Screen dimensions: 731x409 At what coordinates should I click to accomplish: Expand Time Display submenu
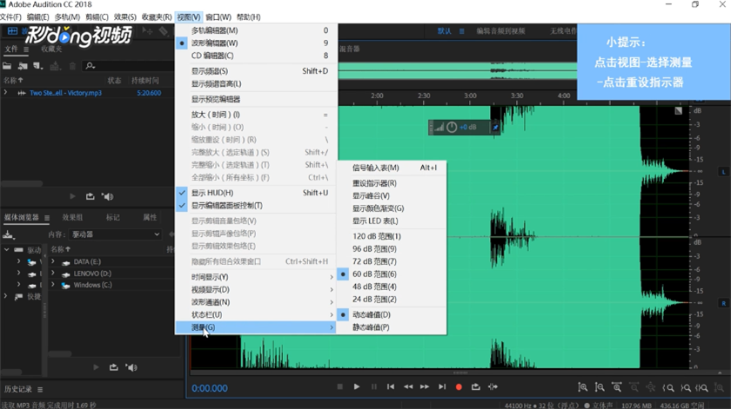pos(256,277)
